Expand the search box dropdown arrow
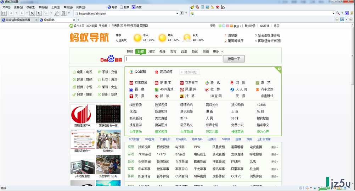Image resolution: width=355 pixels, height=191 pixels. (x=333, y=13)
